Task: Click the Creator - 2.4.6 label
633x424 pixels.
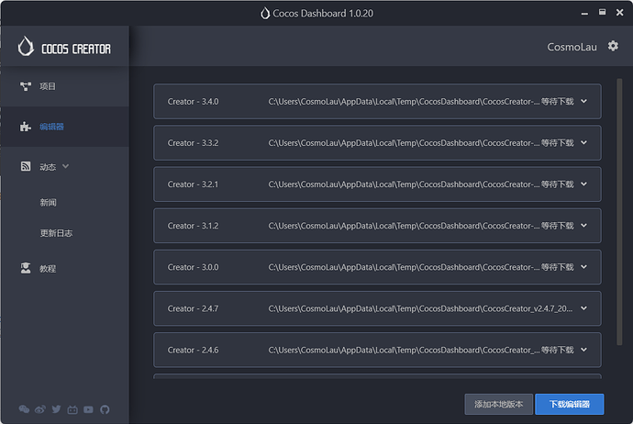Action: (193, 350)
